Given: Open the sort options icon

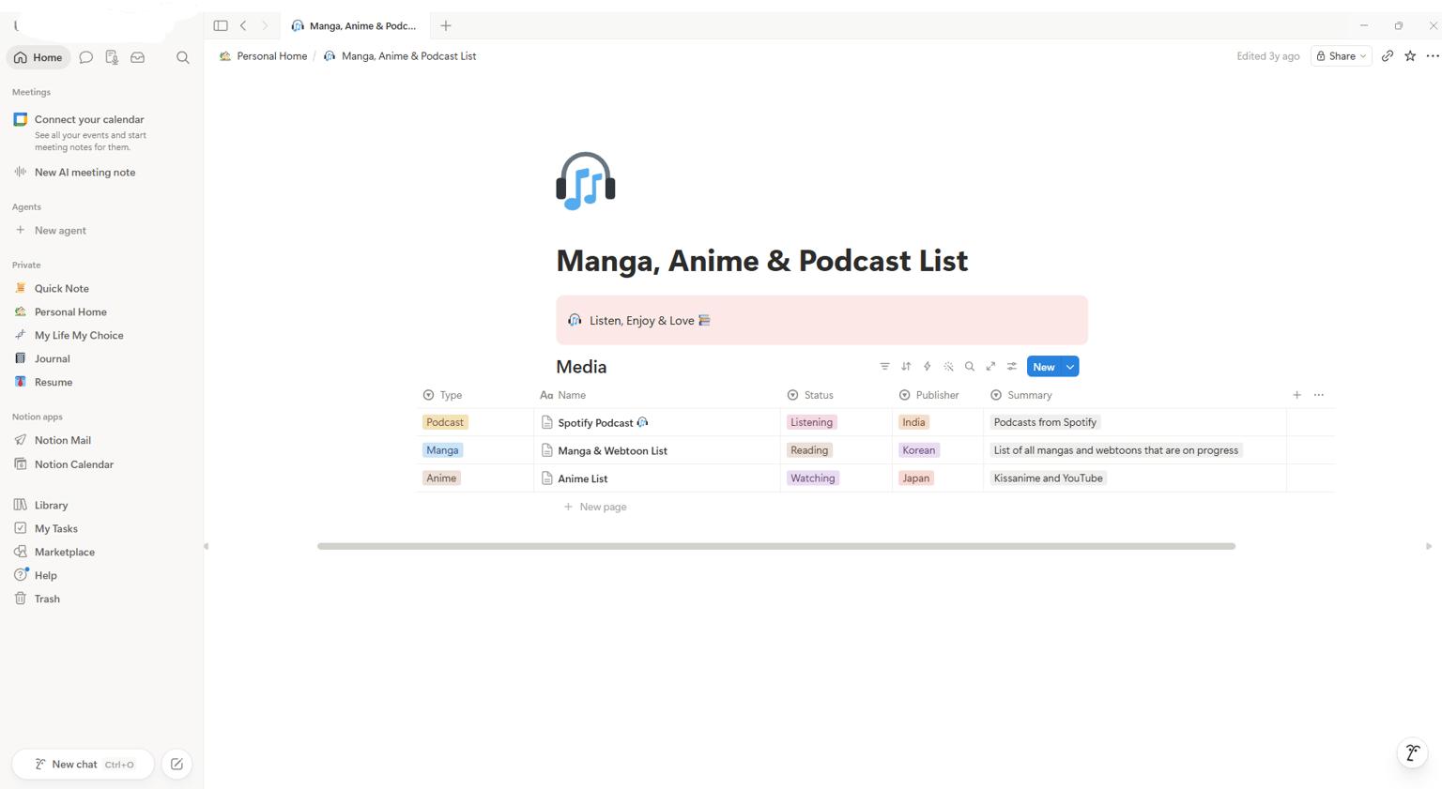Looking at the screenshot, I should [906, 367].
